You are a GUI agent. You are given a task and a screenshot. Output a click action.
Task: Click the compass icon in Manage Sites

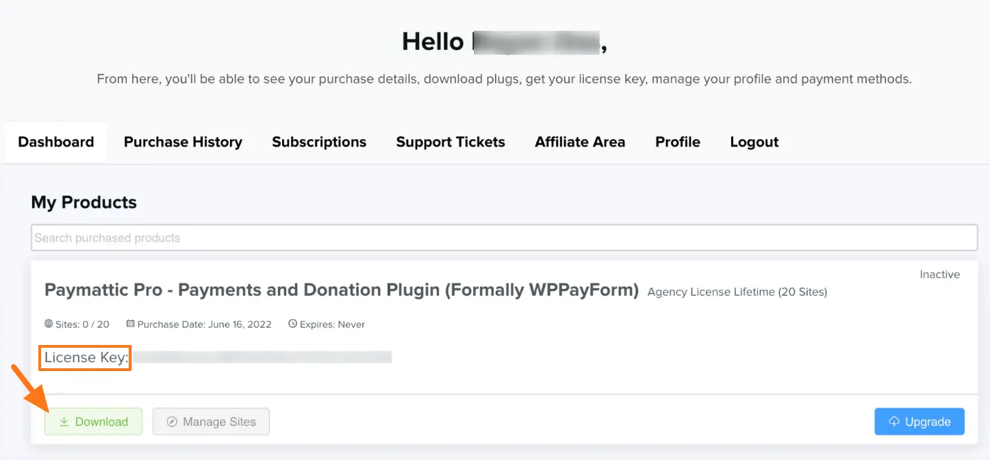point(173,422)
